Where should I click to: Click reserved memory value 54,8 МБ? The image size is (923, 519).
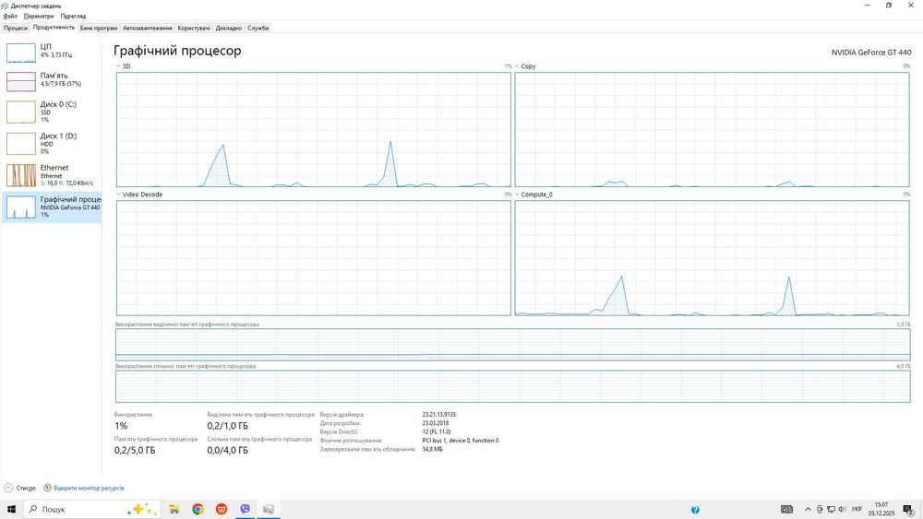click(x=433, y=449)
